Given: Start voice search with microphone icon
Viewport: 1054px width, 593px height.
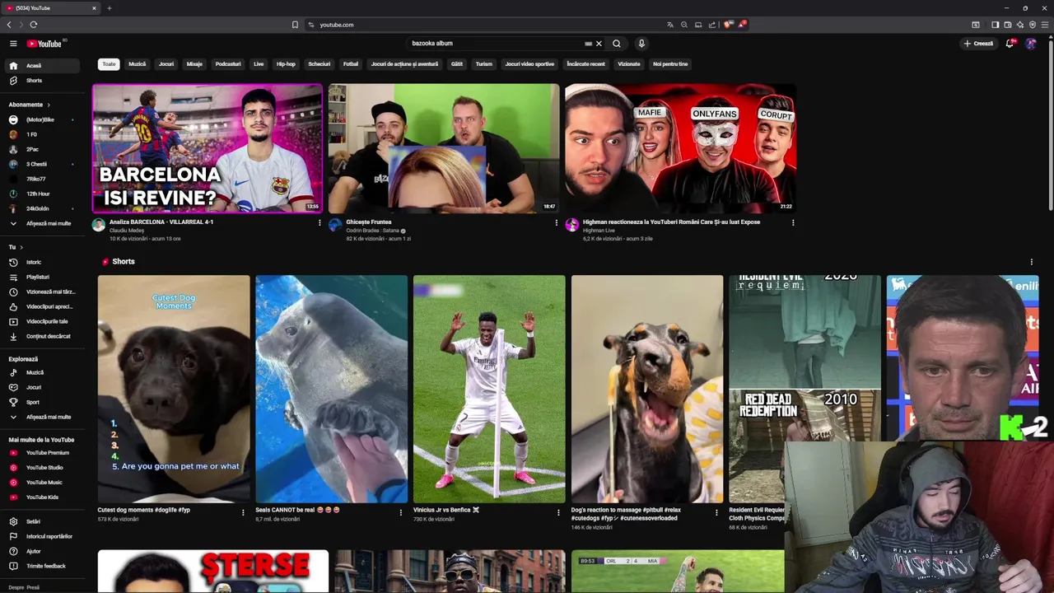Looking at the screenshot, I should pyautogui.click(x=641, y=44).
